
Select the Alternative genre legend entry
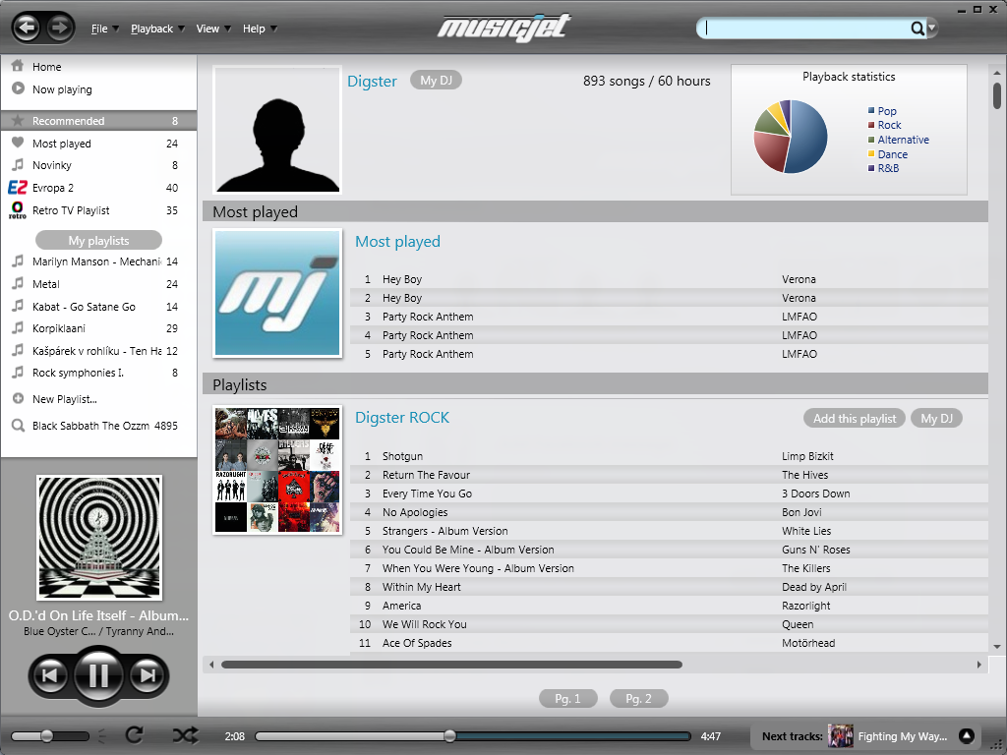click(x=899, y=140)
